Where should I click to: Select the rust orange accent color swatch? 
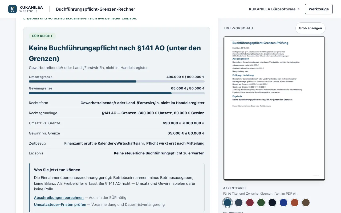click(x=295, y=203)
